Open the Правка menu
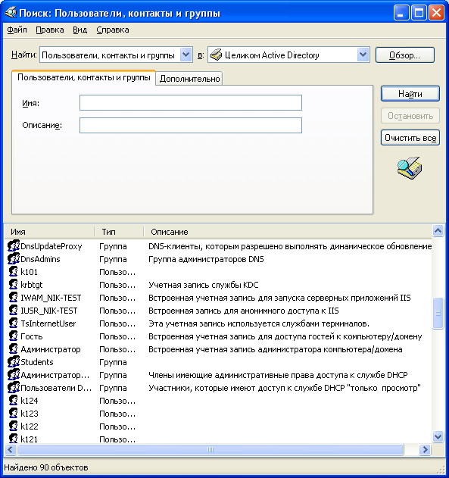 point(50,30)
